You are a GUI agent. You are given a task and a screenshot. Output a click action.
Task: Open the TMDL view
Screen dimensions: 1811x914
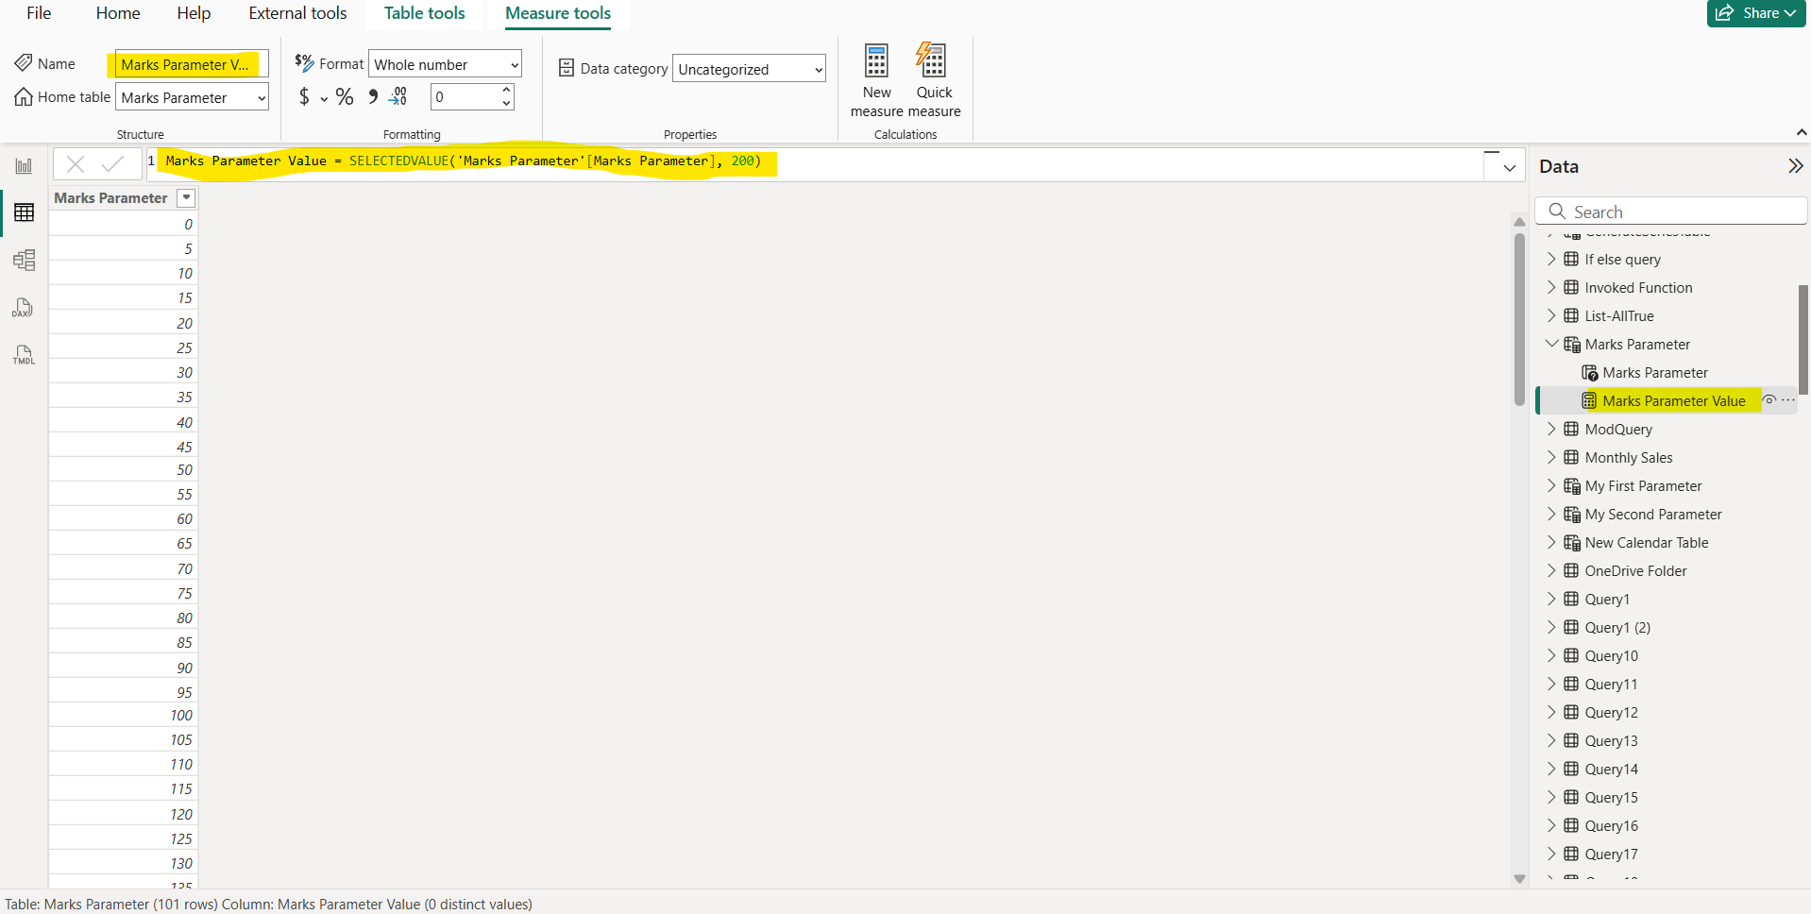(23, 354)
